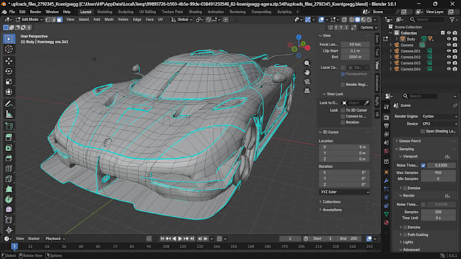Viewport: 461px width, 259px height.
Task: Open the XYZ Euler rotation mode dropdown
Action: tap(344, 192)
